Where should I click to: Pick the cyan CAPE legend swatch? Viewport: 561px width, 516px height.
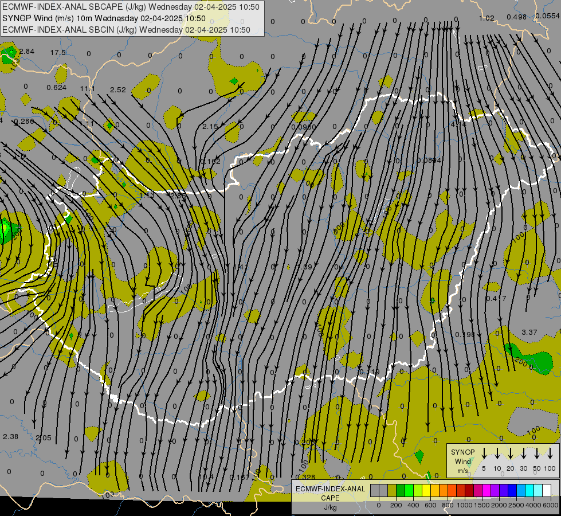click(x=529, y=491)
